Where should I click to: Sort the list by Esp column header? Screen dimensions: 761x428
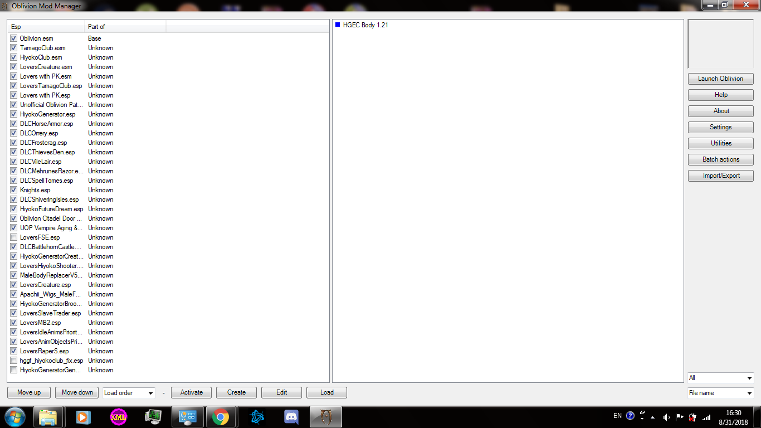(46, 27)
